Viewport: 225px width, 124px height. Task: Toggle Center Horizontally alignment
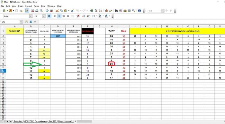59,16
